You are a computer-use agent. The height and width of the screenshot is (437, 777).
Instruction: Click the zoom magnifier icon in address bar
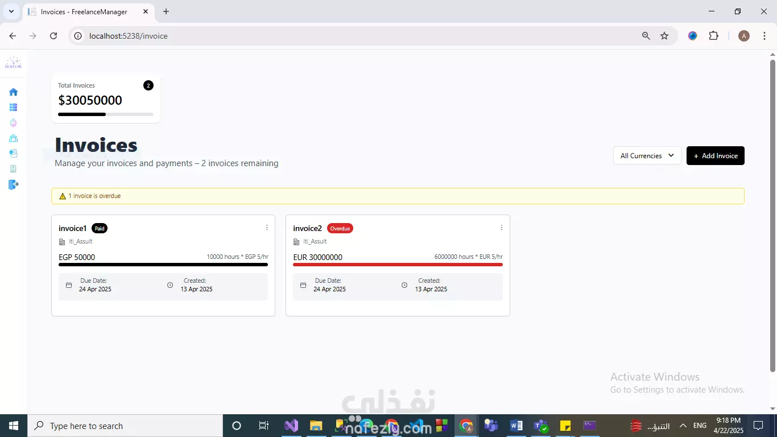(x=646, y=36)
